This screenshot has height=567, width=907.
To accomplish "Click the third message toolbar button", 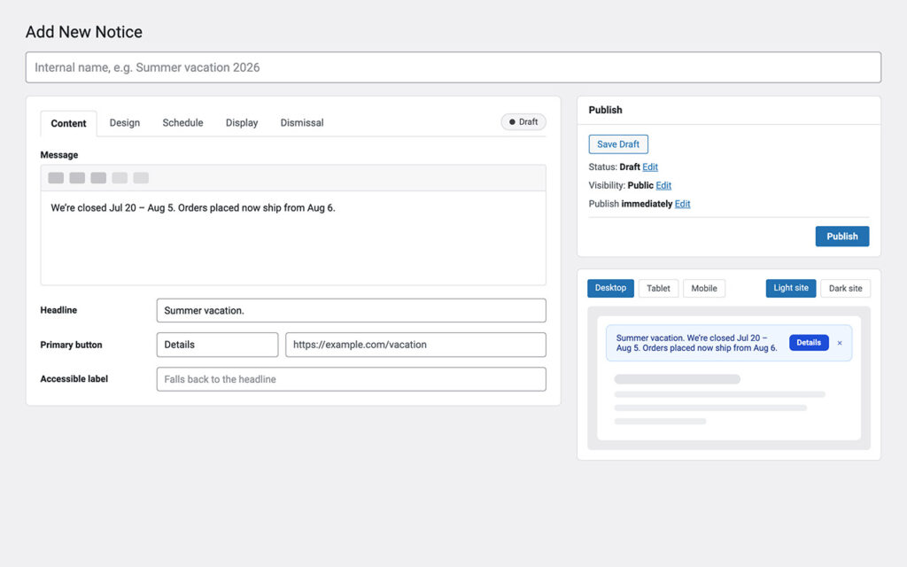I will (x=98, y=177).
